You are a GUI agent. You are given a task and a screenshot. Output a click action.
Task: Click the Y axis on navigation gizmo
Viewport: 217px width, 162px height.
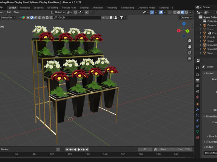[188, 31]
